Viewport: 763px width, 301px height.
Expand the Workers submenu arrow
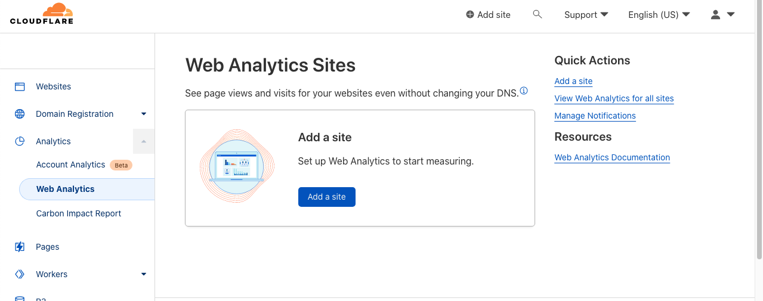144,274
